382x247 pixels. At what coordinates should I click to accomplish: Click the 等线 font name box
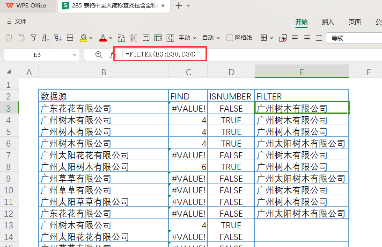354,38
